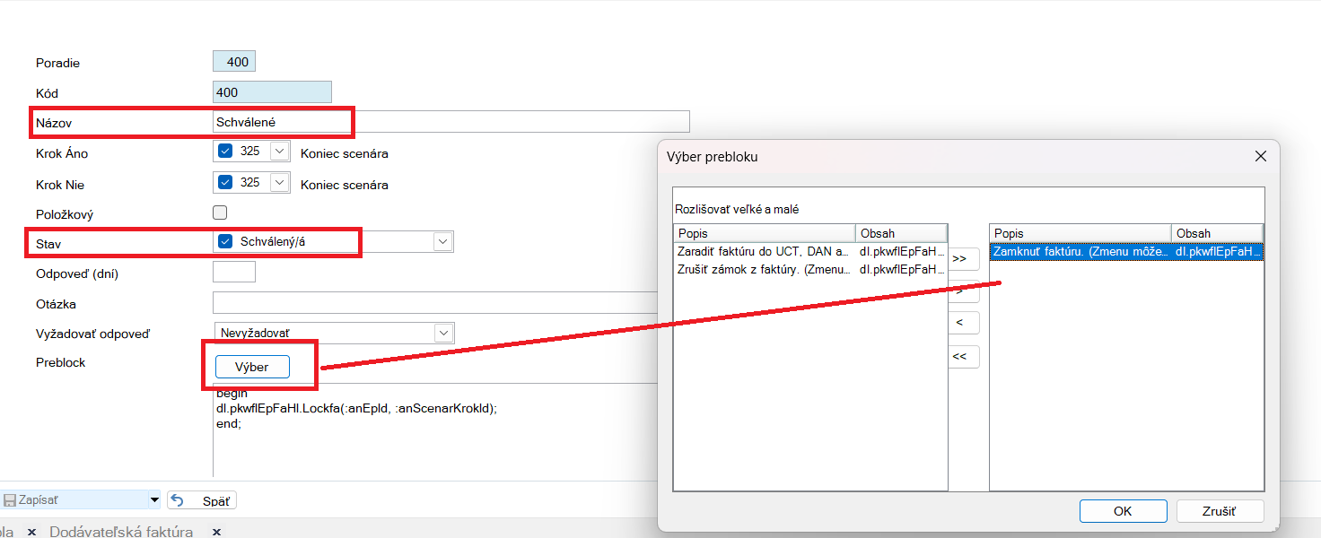Click Zrušiť to cancel the dialog

coord(1220,511)
